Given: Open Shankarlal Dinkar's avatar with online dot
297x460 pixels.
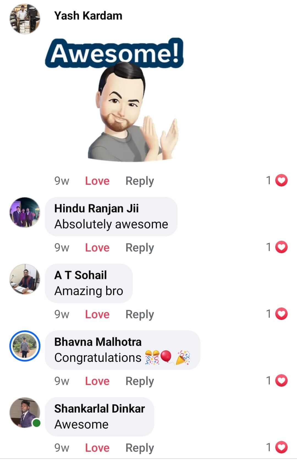Looking at the screenshot, I should 25,413.
